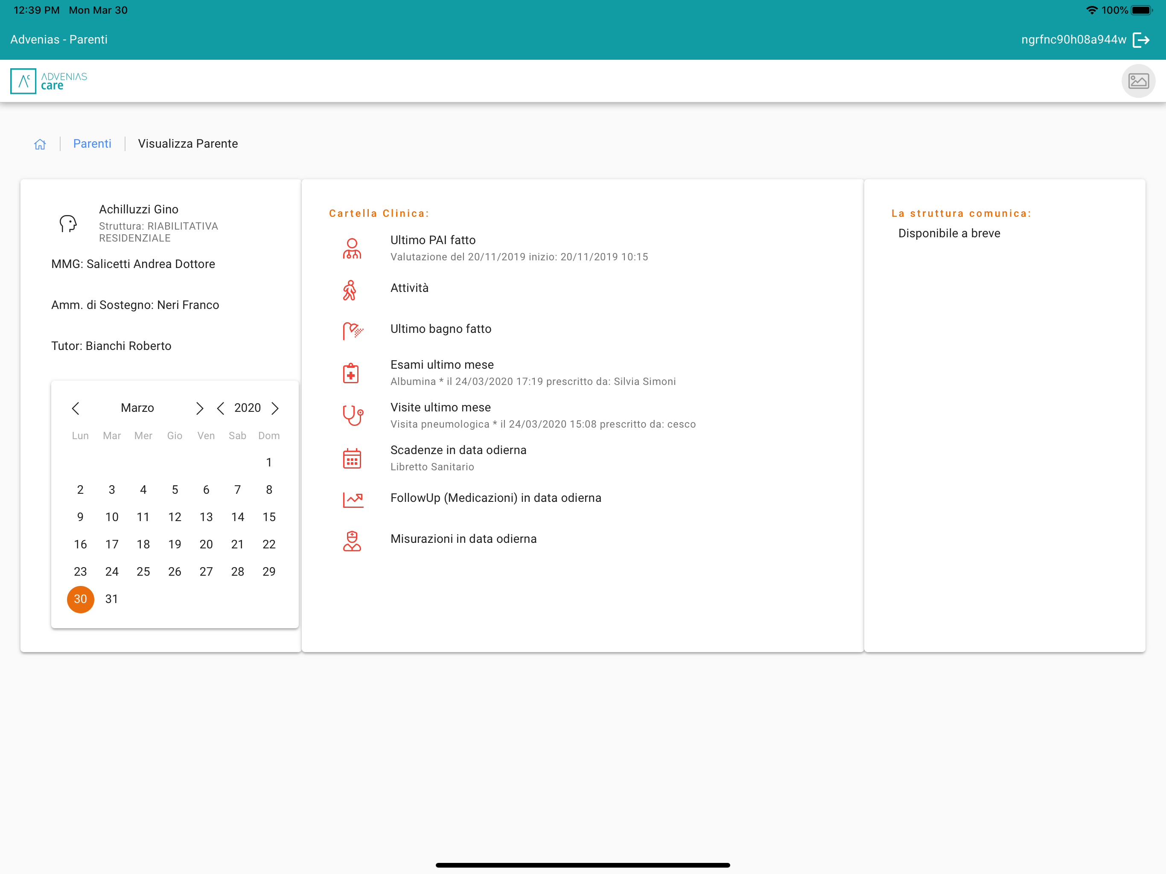The image size is (1166, 874).
Task: Click the patient head profile icon
Action: coord(68,224)
